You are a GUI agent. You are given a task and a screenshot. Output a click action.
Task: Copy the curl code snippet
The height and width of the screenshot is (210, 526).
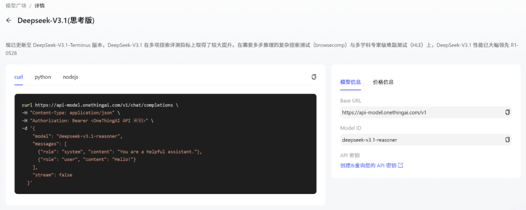314,77
